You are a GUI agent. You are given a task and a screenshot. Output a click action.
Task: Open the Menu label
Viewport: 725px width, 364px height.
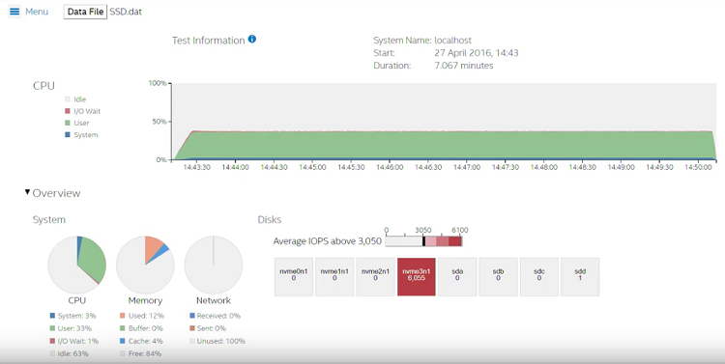pos(37,12)
